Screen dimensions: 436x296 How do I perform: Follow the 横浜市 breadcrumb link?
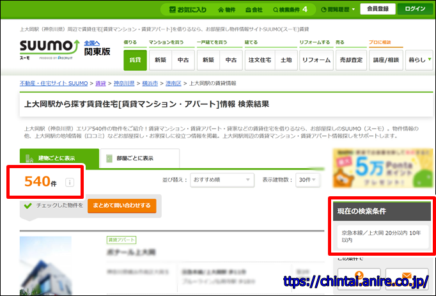(150, 83)
